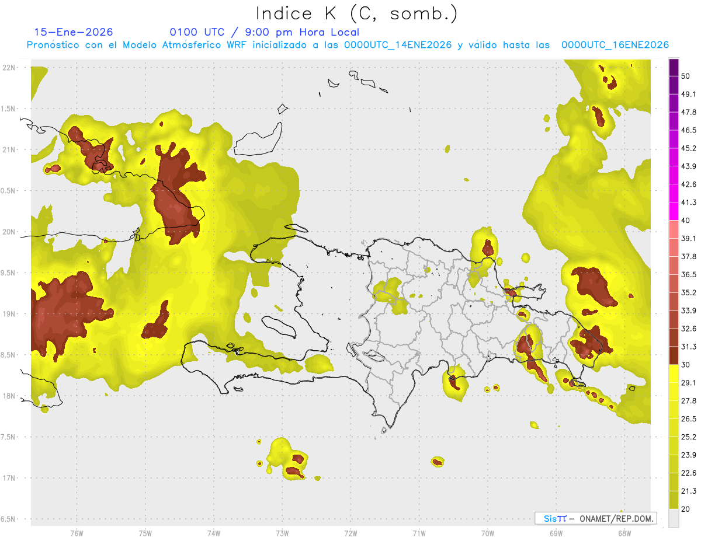The width and height of the screenshot is (701, 541).
Task: Click the longitude label "76W"
Action: pos(77,533)
